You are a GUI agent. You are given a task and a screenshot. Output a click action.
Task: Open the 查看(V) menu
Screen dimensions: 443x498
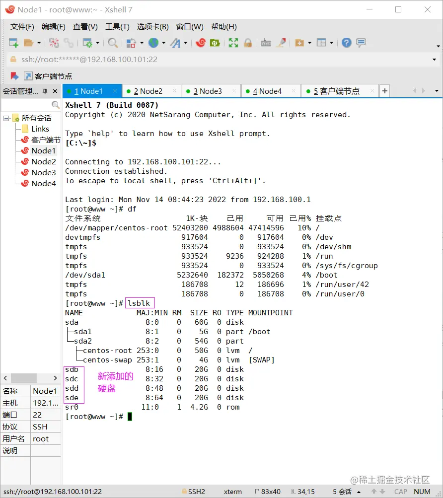[x=85, y=27]
